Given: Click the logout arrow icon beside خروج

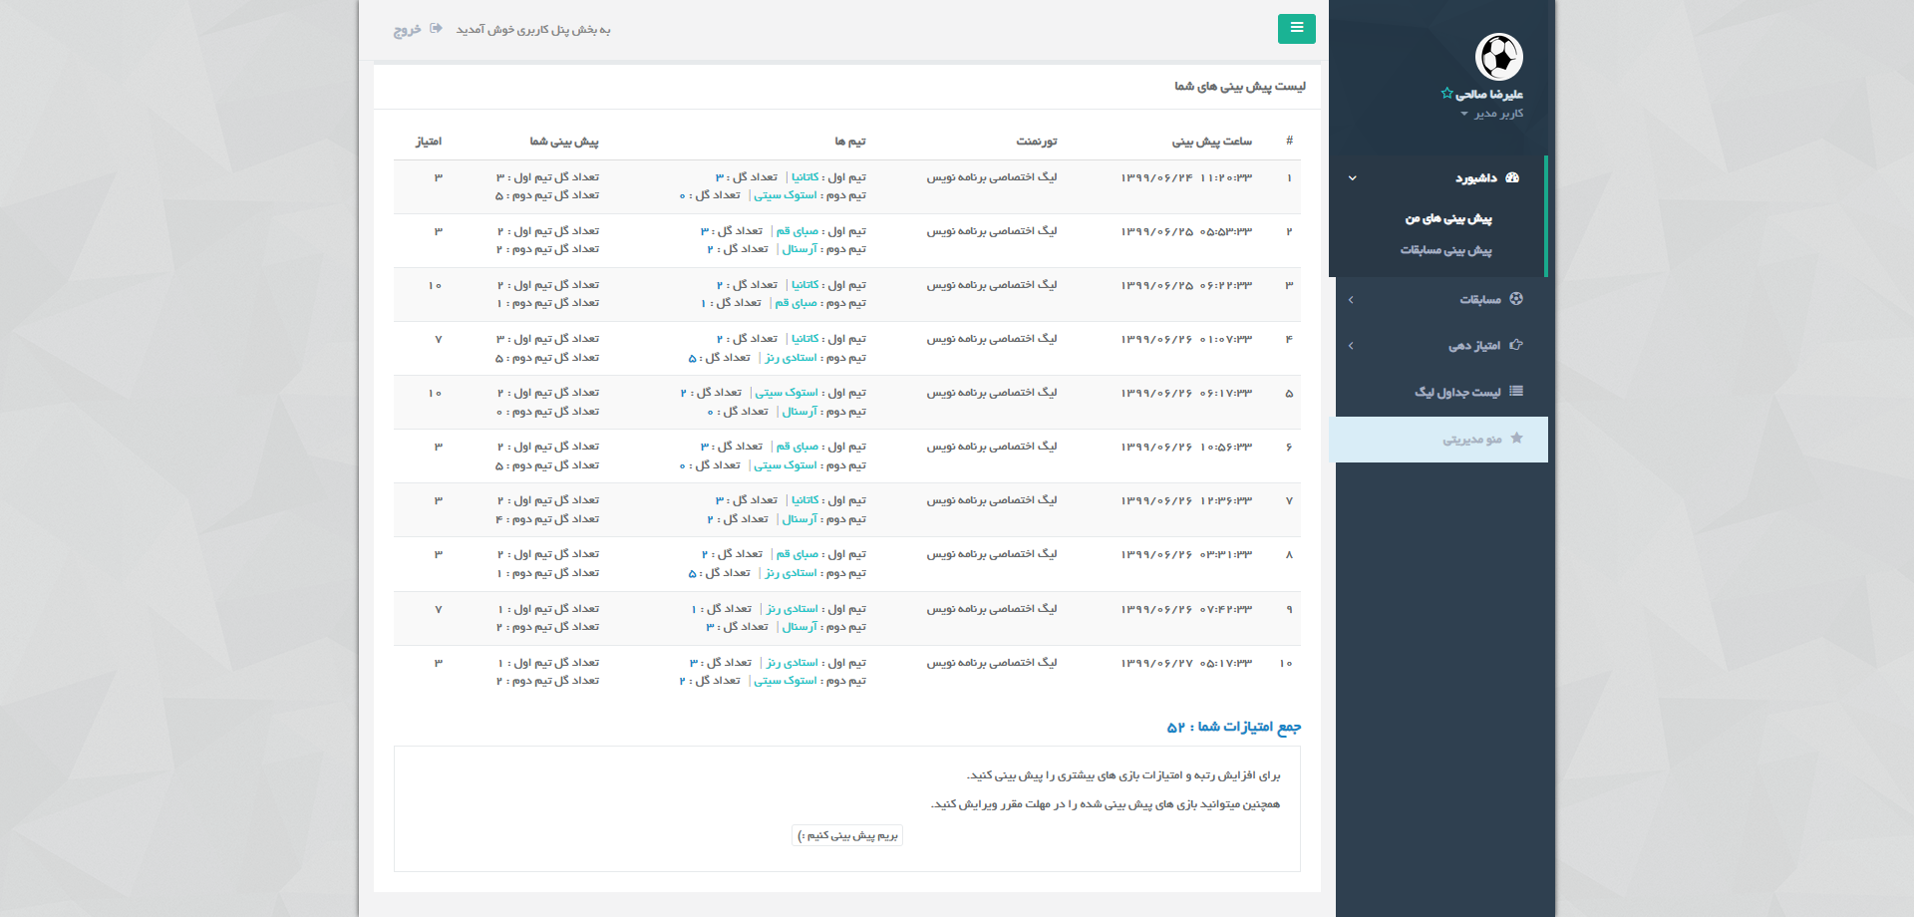Looking at the screenshot, I should [436, 29].
